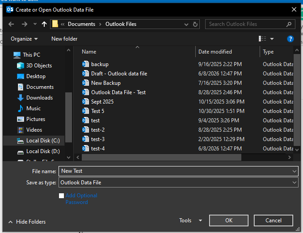Go back using the back arrow
303x233 pixels.
pos(11,24)
